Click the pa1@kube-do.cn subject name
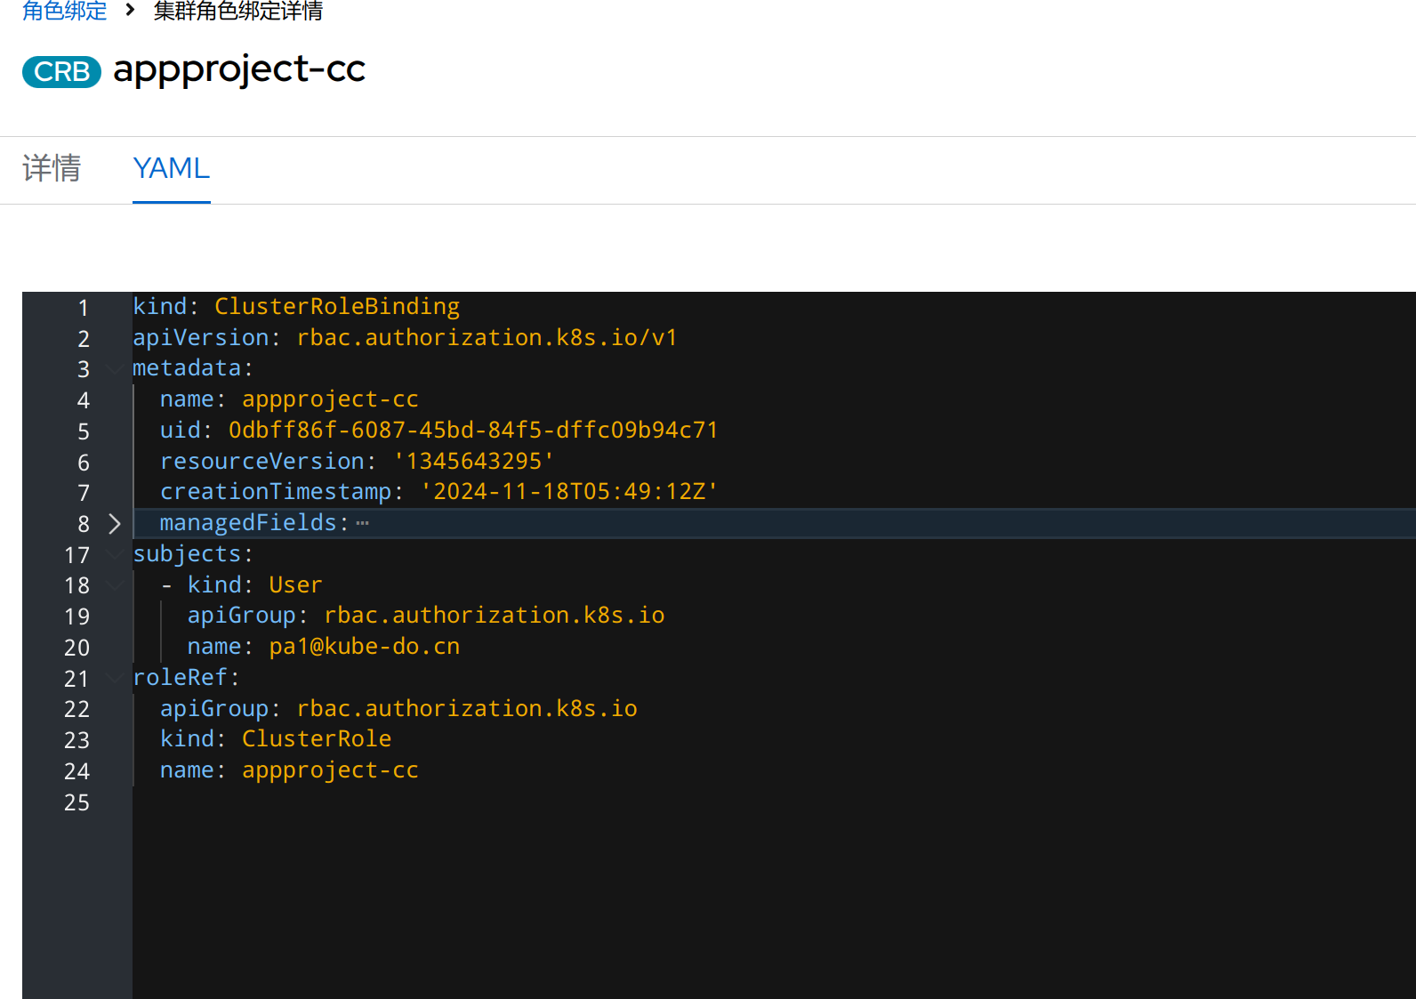This screenshot has width=1416, height=999. (x=364, y=647)
